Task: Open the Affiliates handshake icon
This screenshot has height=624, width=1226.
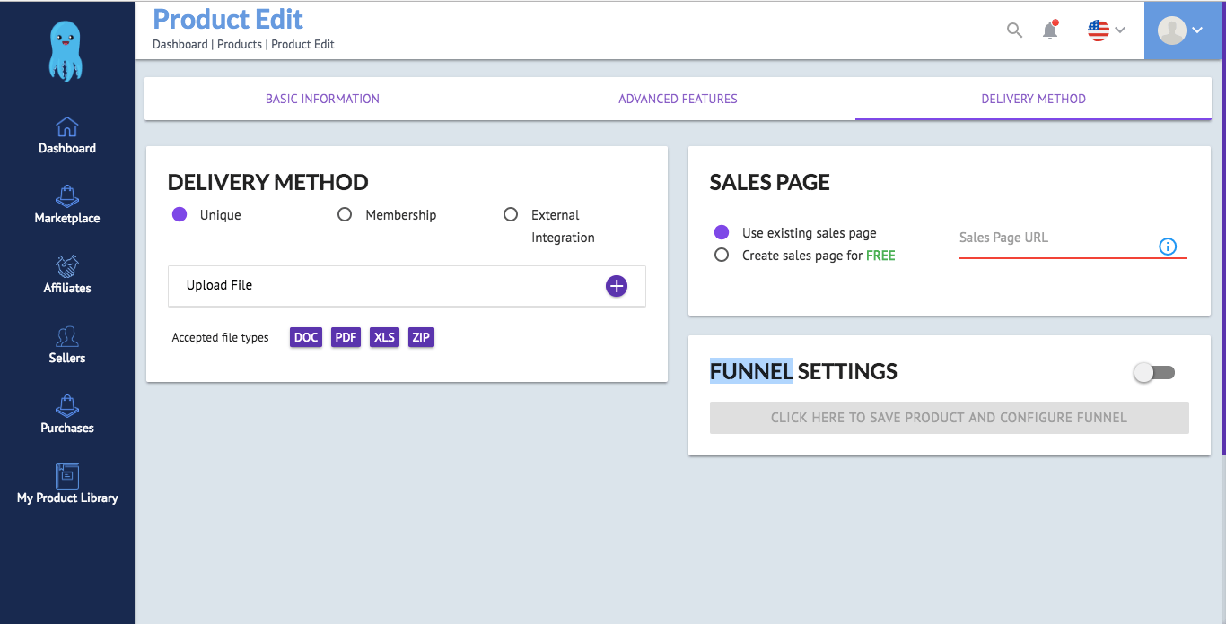Action: [67, 266]
